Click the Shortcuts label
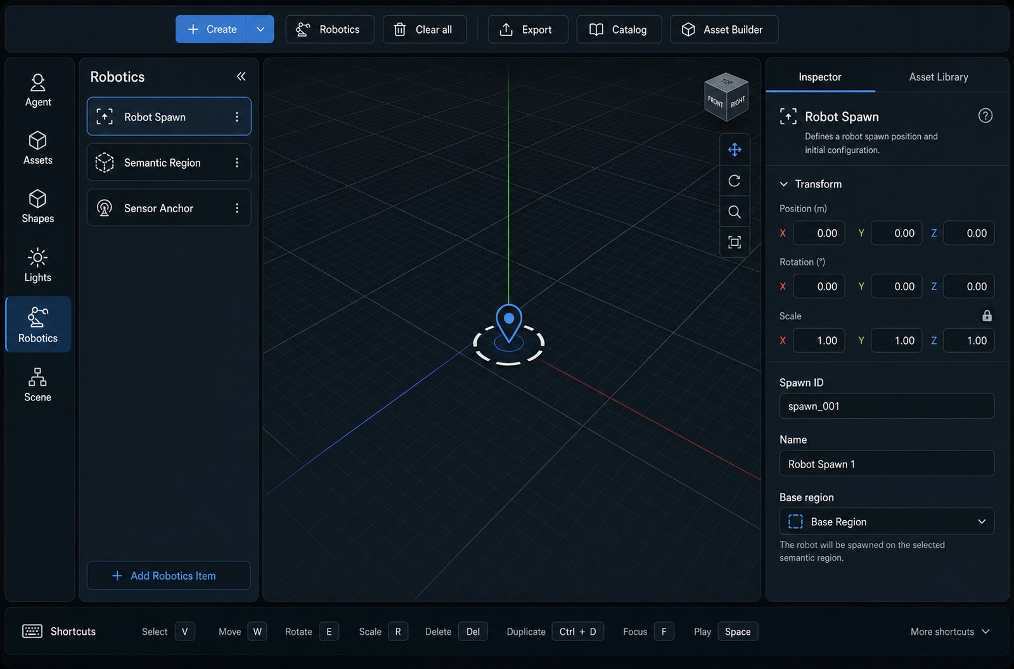Image resolution: width=1014 pixels, height=669 pixels. click(73, 632)
